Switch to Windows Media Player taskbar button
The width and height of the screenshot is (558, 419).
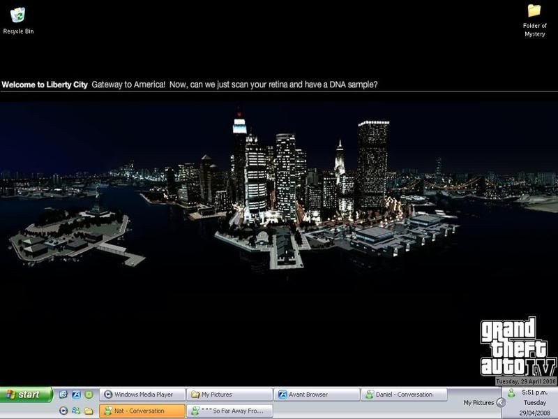[142, 395]
